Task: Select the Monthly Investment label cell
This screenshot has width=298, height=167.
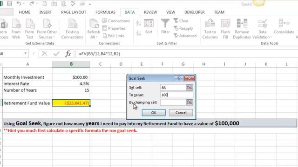Action: [x=27, y=77]
